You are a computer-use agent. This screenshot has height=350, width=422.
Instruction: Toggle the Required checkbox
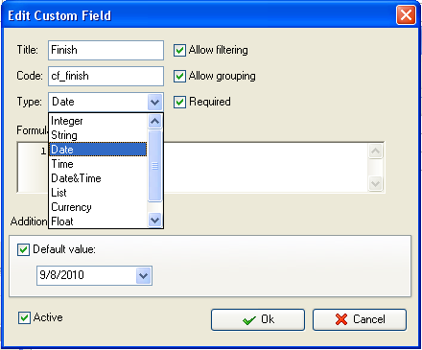(179, 102)
